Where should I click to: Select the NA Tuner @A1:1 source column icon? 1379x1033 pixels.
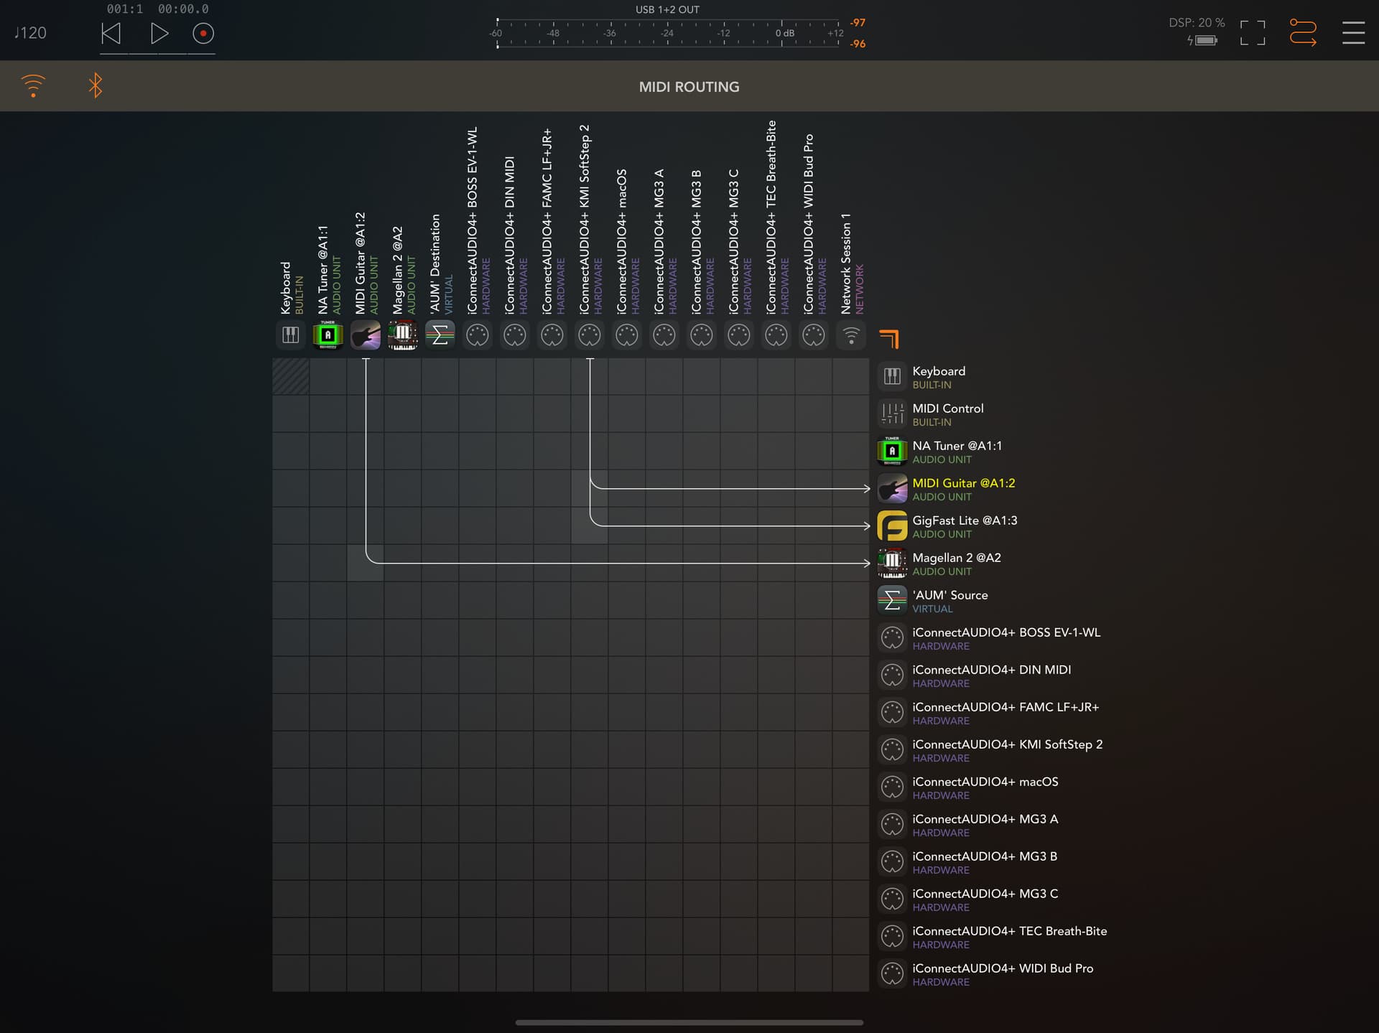(328, 335)
